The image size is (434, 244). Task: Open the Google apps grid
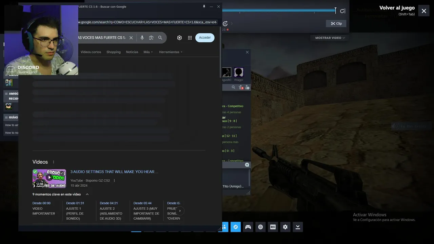click(x=190, y=38)
